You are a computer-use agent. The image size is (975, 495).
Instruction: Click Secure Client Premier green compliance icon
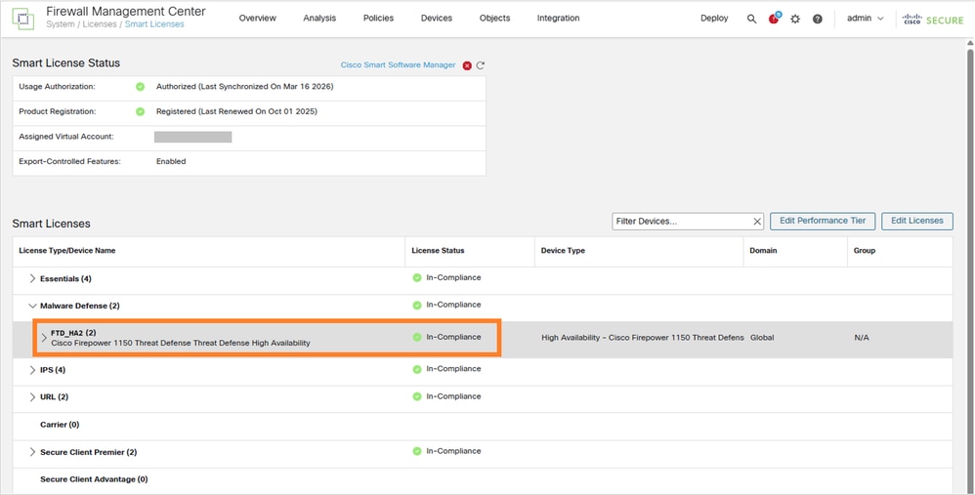coord(416,451)
